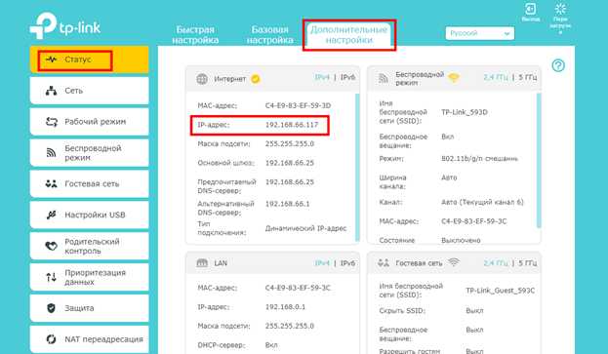Viewport: 608px width, 354px height.
Task: Click the Рабочий режим arrows icon
Action: pyautogui.click(x=51, y=122)
